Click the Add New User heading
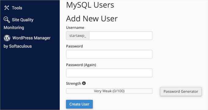 pyautogui.click(x=92, y=19)
